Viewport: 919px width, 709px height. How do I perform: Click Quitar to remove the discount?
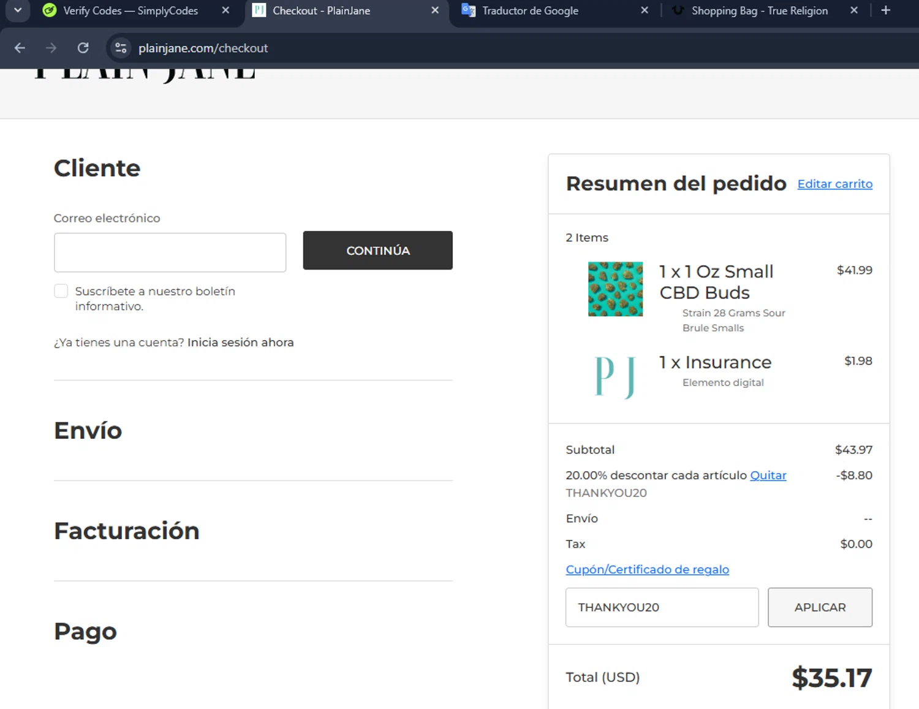click(768, 475)
